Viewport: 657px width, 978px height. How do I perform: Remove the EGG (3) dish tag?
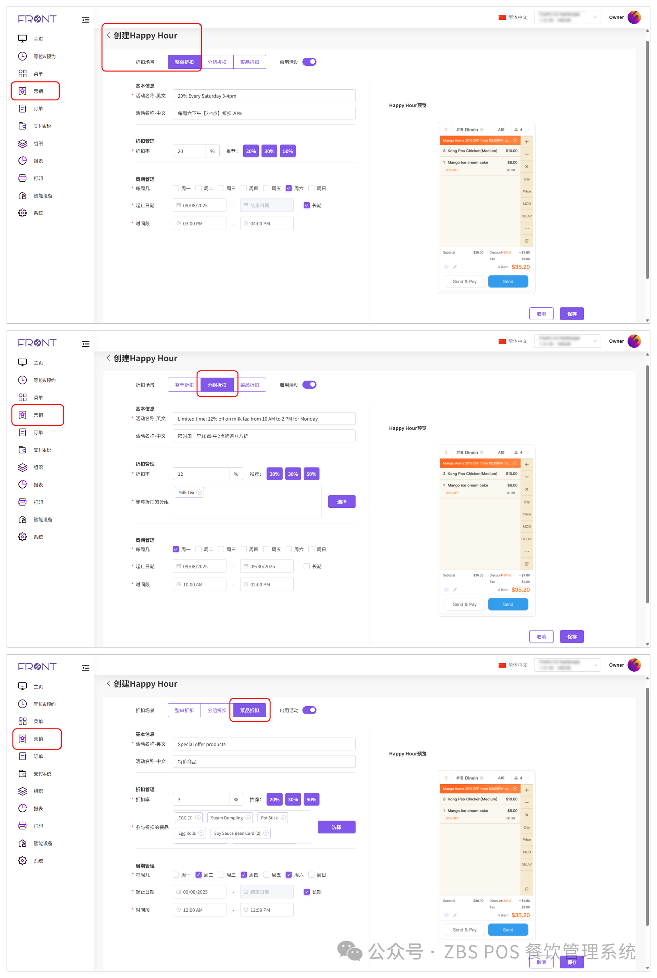pyautogui.click(x=198, y=818)
